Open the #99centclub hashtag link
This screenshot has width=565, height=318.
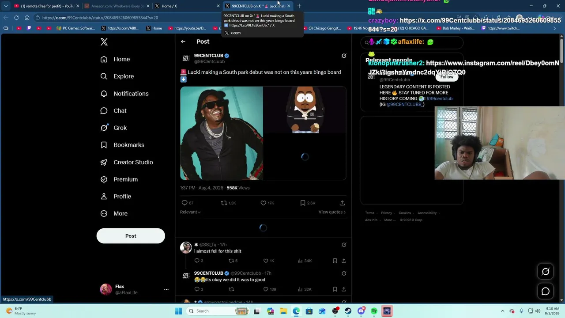[439, 98]
